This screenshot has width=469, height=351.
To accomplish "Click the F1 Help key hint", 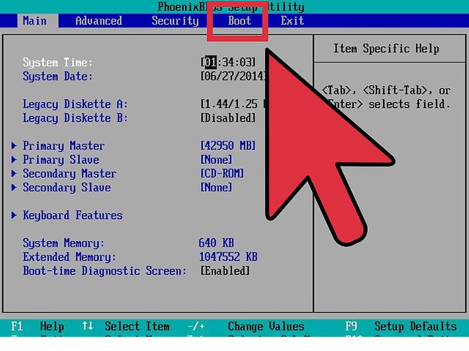I will 37,326.
